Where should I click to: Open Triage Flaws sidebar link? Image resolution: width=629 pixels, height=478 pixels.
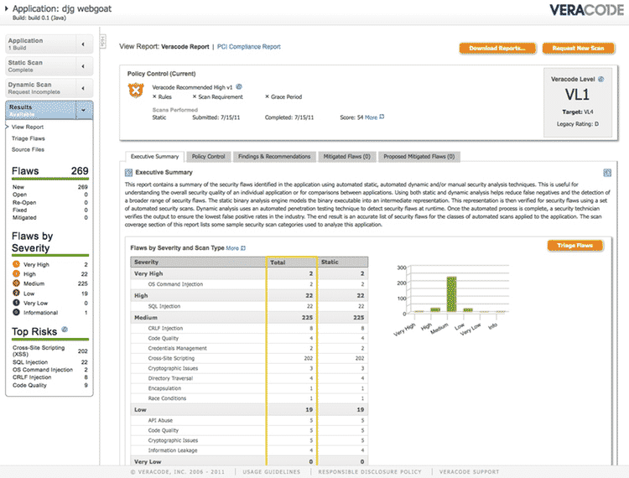pos(28,138)
